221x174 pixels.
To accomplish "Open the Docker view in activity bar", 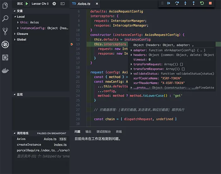I will 5,70.
